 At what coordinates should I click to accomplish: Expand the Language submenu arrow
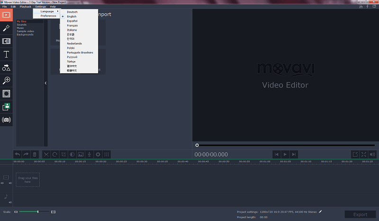click(x=57, y=11)
